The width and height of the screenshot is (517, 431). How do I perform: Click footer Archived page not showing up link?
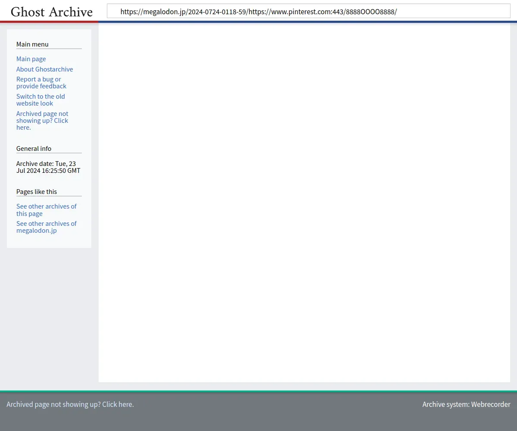(x=70, y=404)
